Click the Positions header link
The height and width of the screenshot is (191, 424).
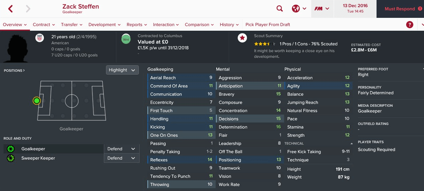point(14,70)
